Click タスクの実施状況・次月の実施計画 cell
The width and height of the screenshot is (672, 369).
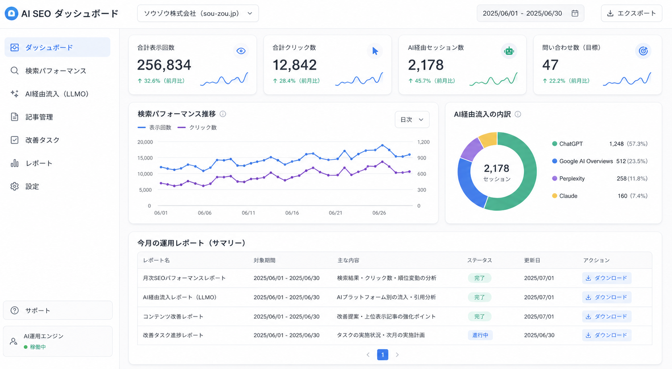point(381,335)
